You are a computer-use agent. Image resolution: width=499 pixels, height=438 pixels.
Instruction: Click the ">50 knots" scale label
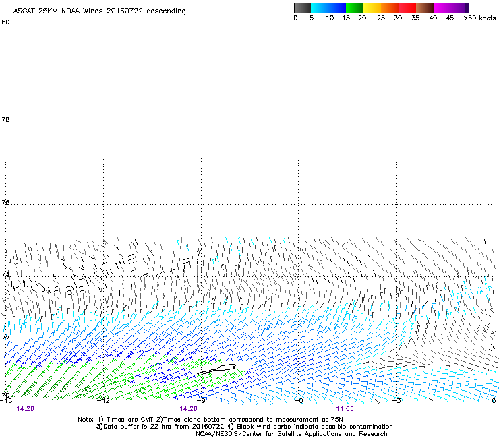click(x=479, y=18)
